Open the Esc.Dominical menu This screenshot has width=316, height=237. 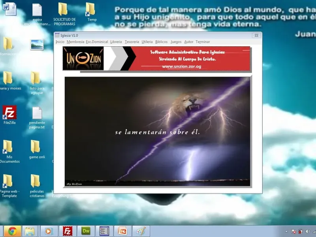[97, 42]
